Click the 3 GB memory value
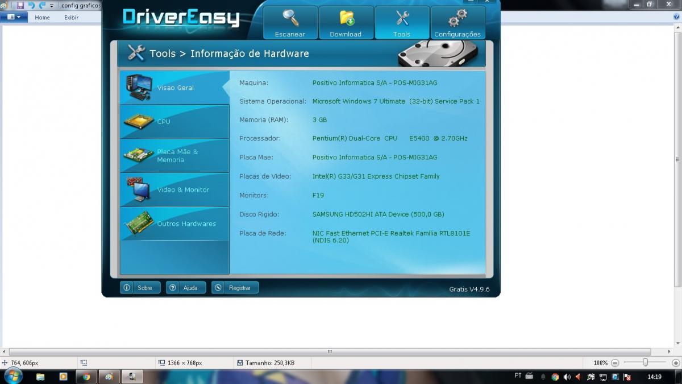 319,120
